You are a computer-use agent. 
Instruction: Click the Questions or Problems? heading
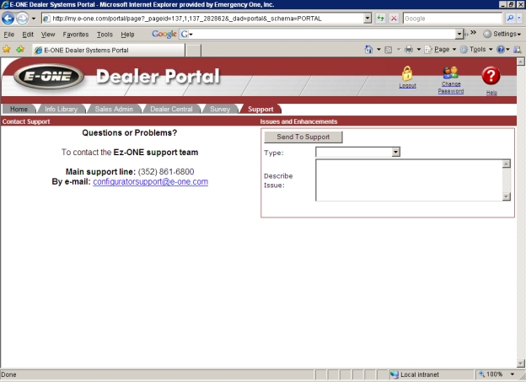pos(130,133)
